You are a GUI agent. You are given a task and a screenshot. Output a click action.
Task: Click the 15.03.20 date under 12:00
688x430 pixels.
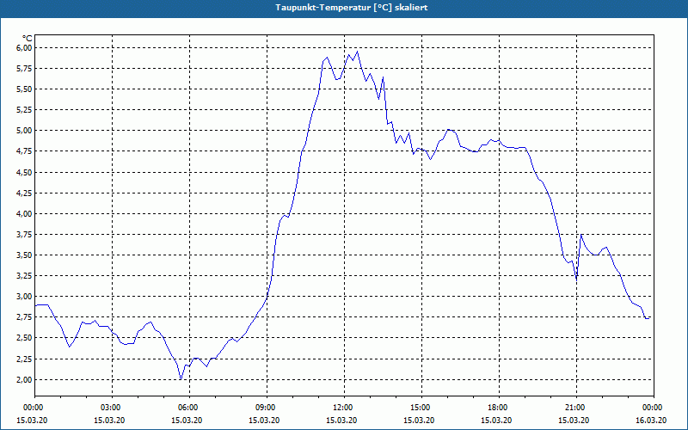(x=341, y=421)
